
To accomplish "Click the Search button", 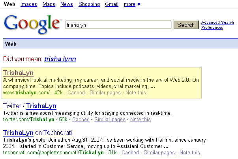I will pos(186,25).
